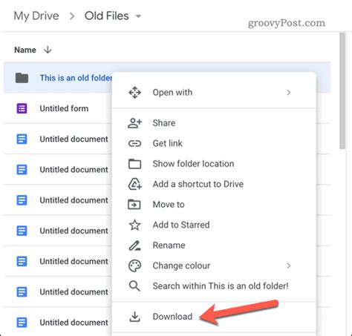The image size is (352, 336).
Task: Click the Change colour palette icon
Action: (x=134, y=266)
